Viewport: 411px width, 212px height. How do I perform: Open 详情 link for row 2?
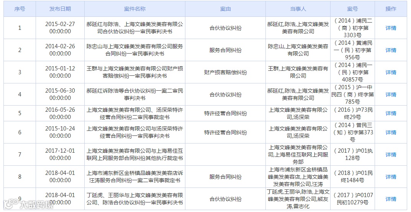pyautogui.click(x=391, y=50)
